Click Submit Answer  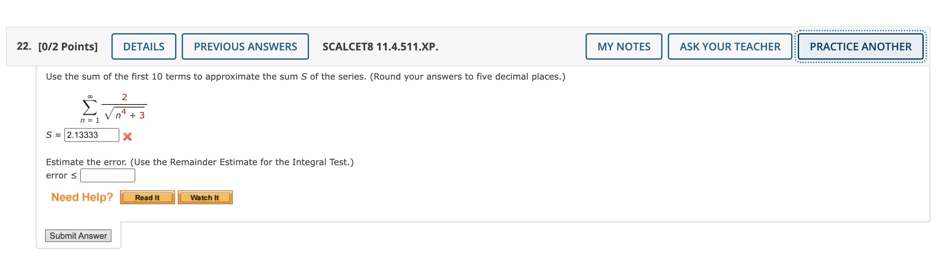79,236
